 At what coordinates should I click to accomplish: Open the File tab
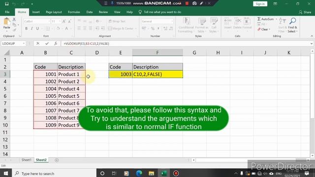7,12
